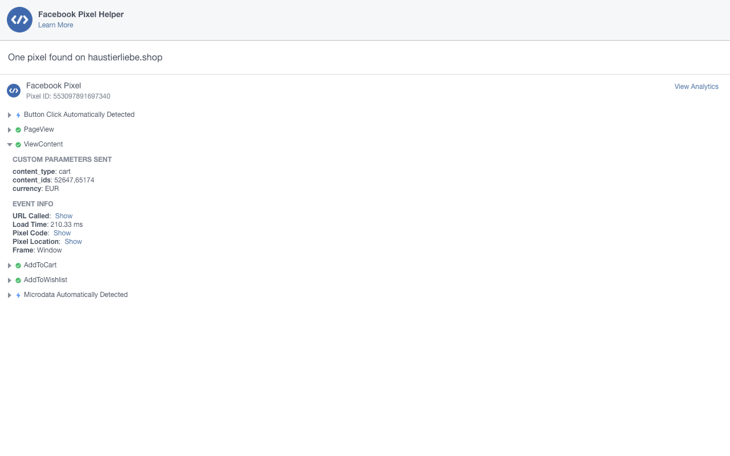The width and height of the screenshot is (730, 456).
Task: Click green check icon beside ViewContent
Action: (18, 145)
